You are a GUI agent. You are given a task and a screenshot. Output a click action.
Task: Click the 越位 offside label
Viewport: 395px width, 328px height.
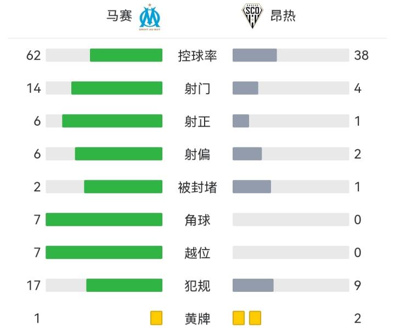click(x=198, y=253)
